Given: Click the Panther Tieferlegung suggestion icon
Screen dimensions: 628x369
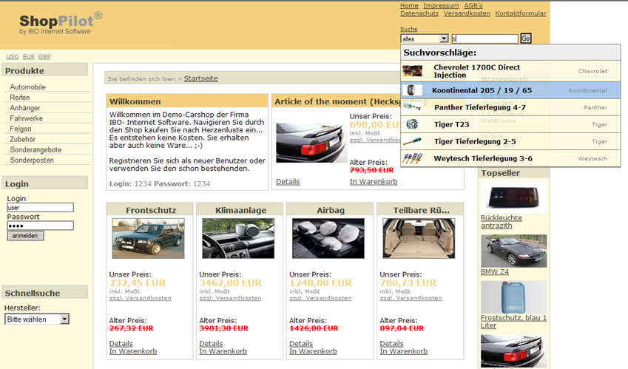Looking at the screenshot, I should (x=412, y=107).
